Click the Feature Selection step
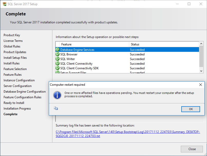Image resolution: width=207 pixels, height=156 pixels. click(15, 69)
